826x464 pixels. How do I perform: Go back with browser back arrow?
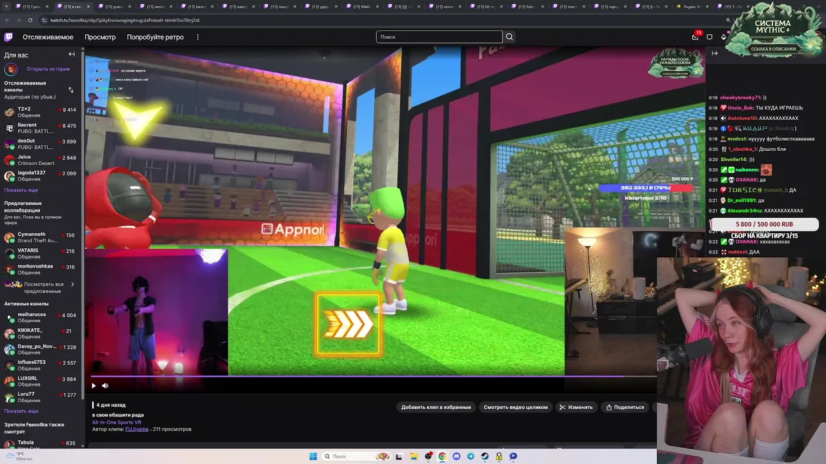coord(7,20)
